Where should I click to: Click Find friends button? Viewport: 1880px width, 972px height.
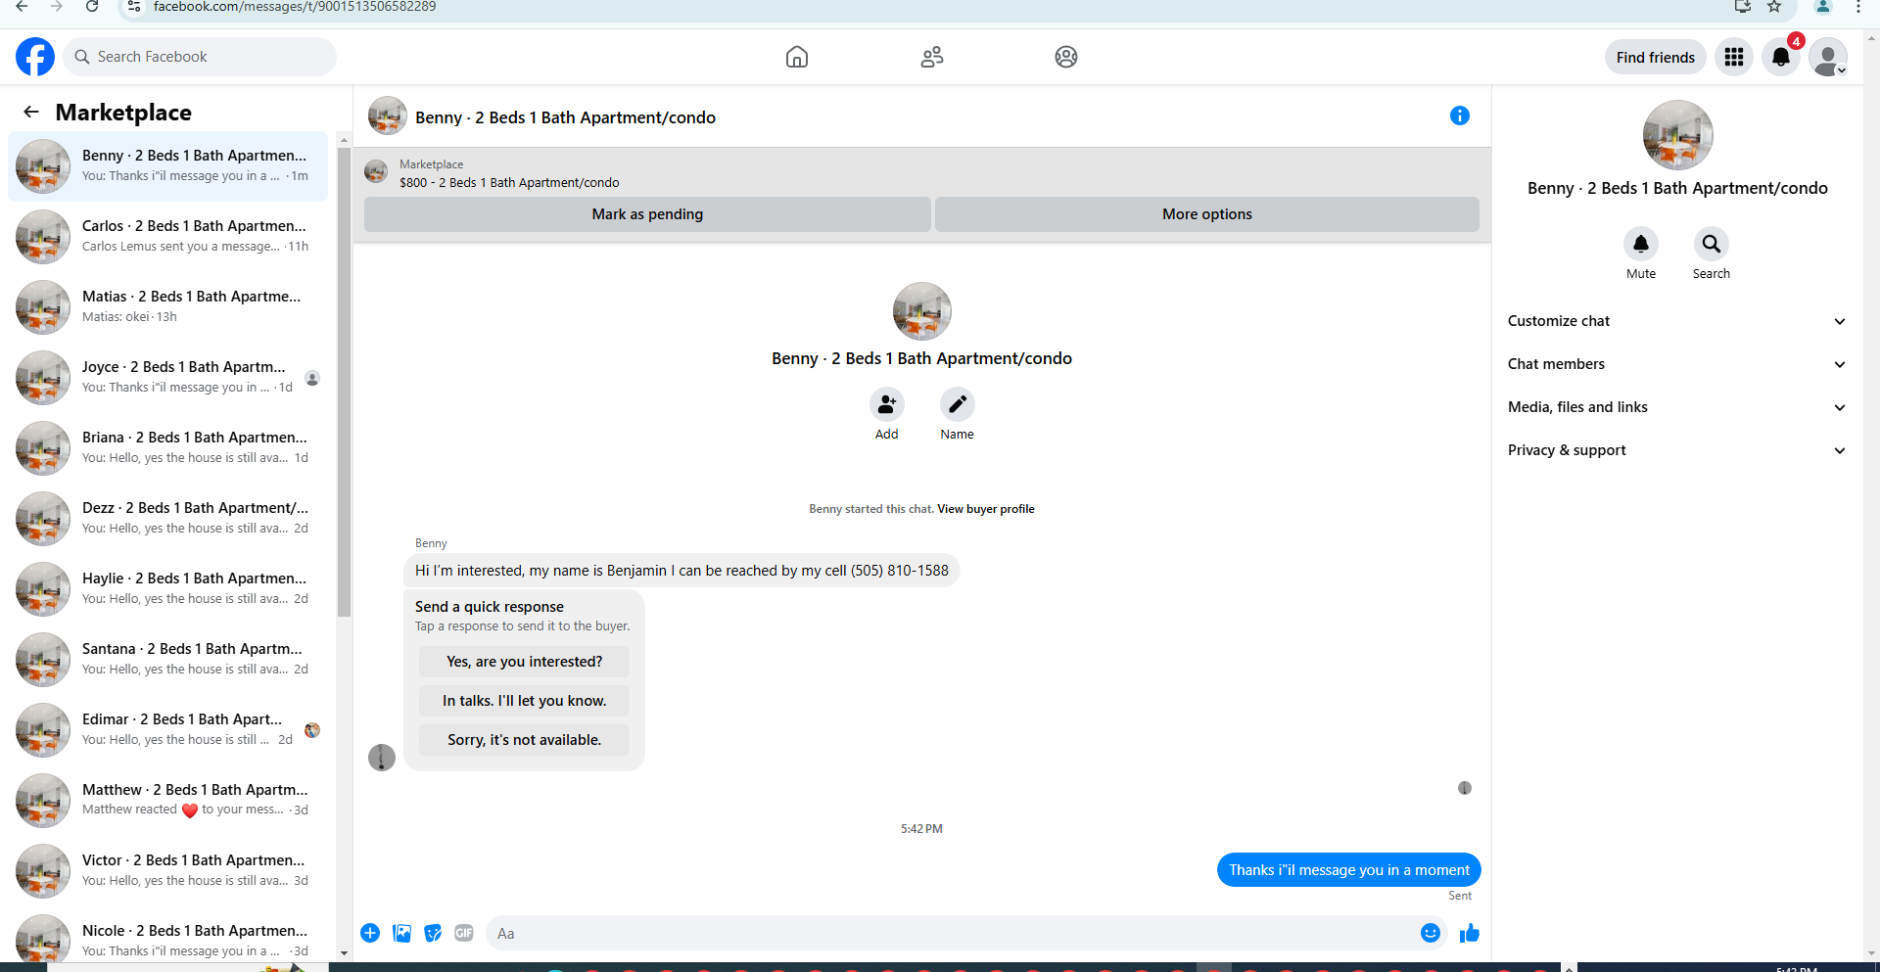click(x=1655, y=57)
